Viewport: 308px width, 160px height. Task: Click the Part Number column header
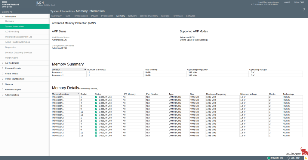152,94
